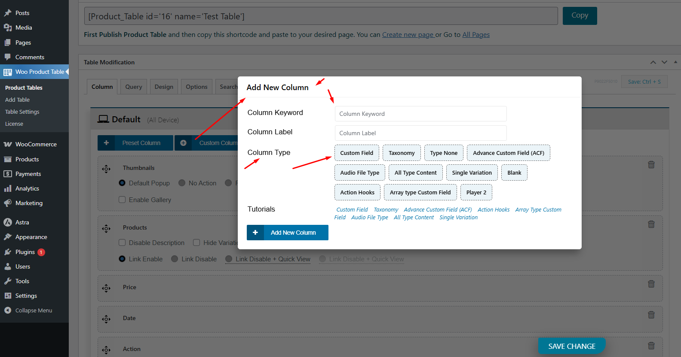Click the SAVE CHANGE button
The height and width of the screenshot is (357, 681).
(x=572, y=346)
